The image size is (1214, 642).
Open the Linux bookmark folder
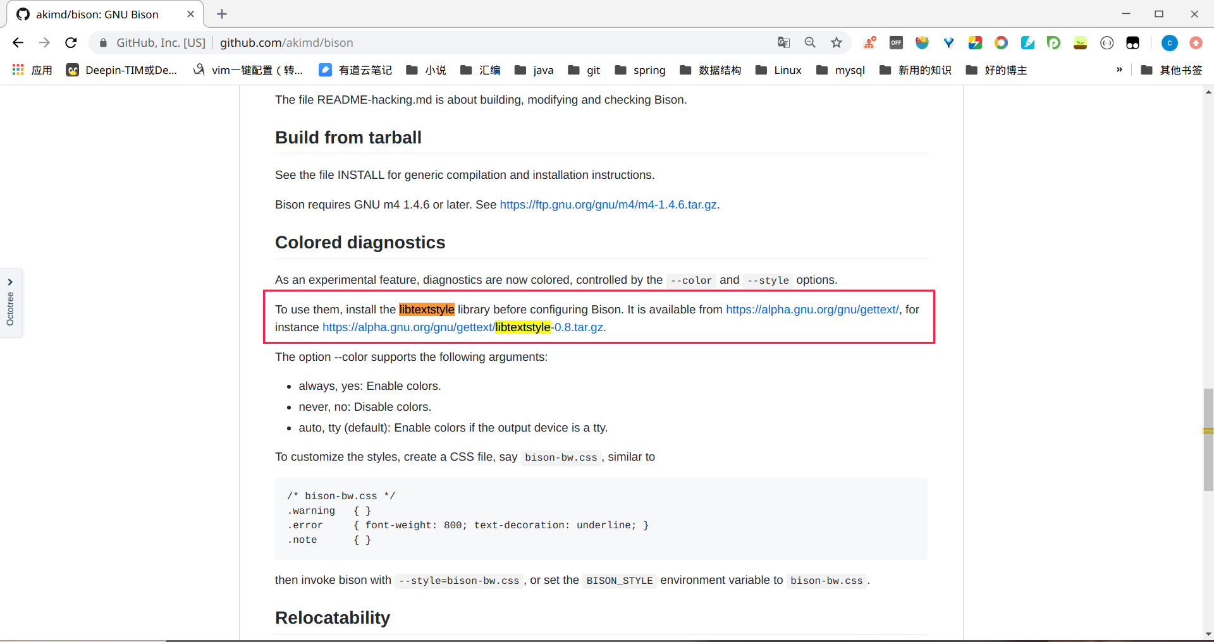pos(779,70)
